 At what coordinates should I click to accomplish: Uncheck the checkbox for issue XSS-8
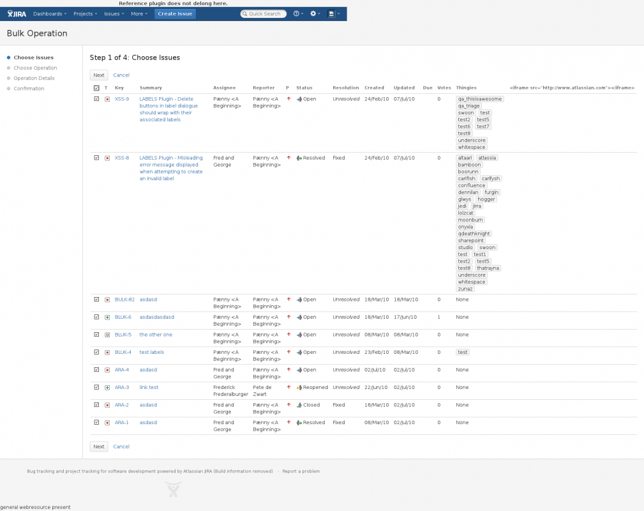[96, 158]
